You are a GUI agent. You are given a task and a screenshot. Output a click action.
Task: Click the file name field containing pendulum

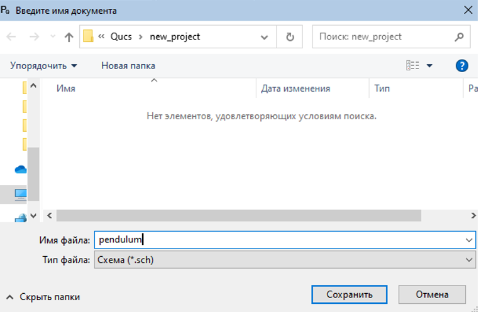pyautogui.click(x=277, y=240)
